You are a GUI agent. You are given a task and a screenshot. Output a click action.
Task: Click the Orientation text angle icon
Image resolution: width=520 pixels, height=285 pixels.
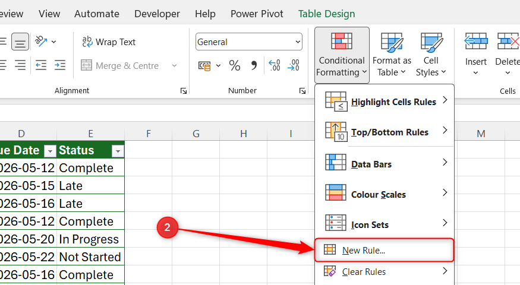(41, 42)
